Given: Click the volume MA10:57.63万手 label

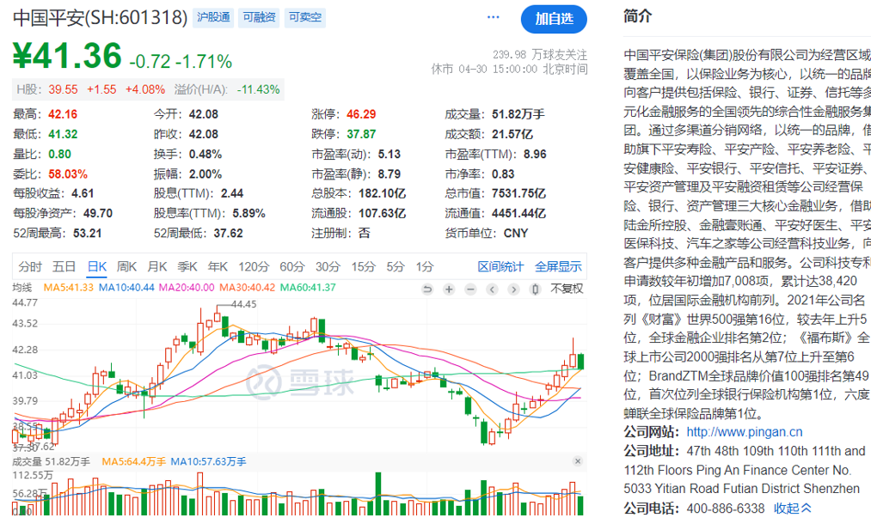Looking at the screenshot, I should (x=208, y=462).
